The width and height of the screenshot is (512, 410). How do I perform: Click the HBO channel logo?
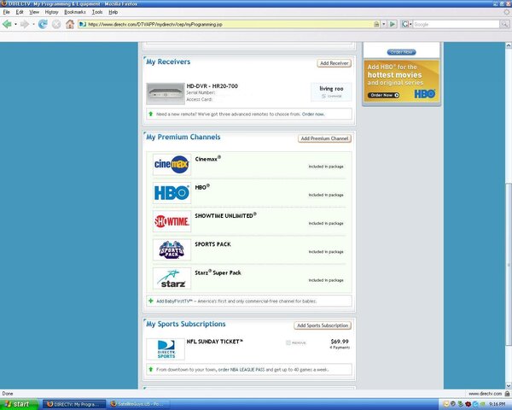point(172,193)
